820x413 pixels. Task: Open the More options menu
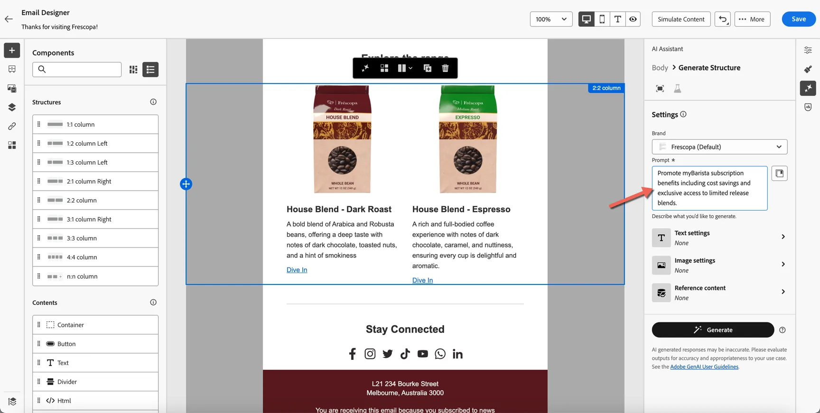(752, 19)
